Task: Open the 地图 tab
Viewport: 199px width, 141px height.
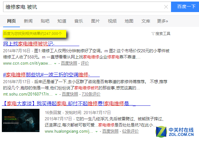Action: tap(129, 21)
